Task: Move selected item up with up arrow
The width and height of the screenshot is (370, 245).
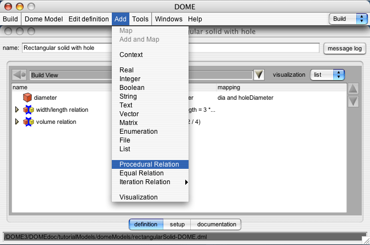Action: tap(353, 89)
